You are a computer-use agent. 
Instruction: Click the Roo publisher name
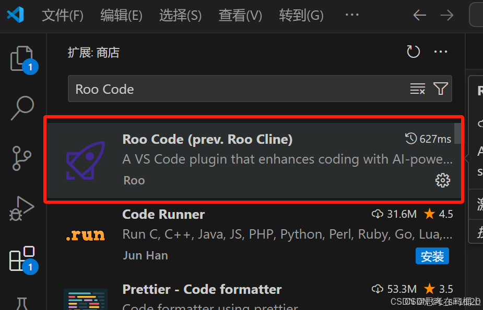coord(134,180)
